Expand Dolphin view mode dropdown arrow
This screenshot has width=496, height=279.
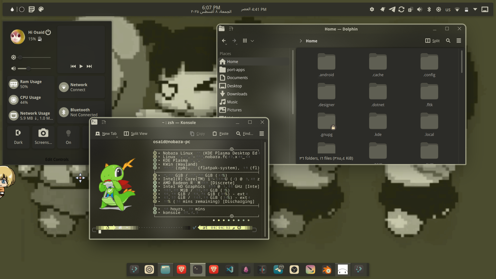pos(252,41)
